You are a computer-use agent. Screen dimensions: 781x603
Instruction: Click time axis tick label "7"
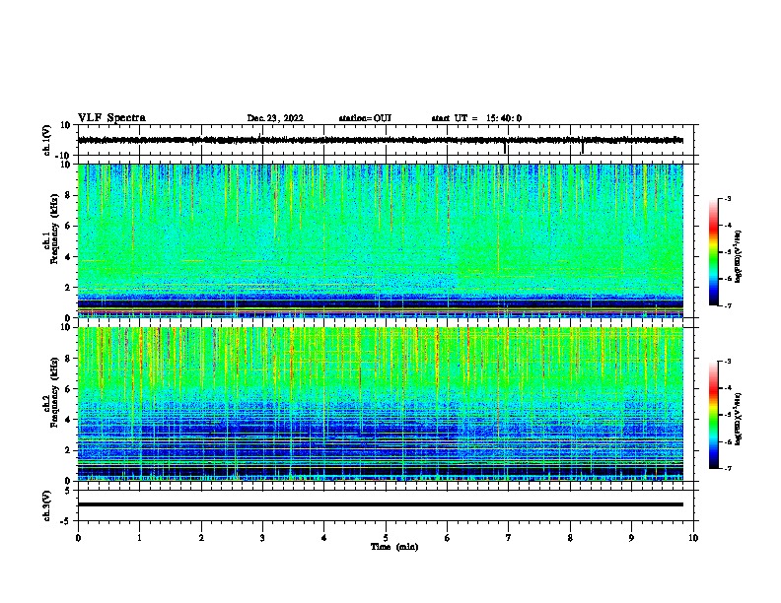[509, 538]
